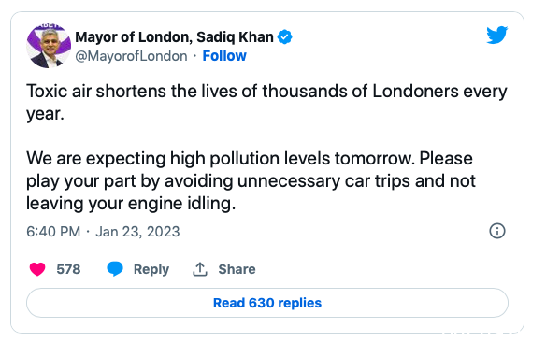The height and width of the screenshot is (343, 546).
Task: Click the Reply label
Action: coord(151,269)
